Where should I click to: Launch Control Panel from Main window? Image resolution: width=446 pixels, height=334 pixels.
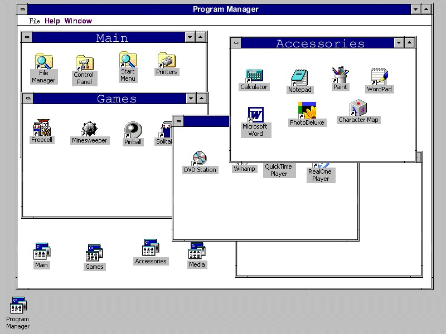point(84,70)
